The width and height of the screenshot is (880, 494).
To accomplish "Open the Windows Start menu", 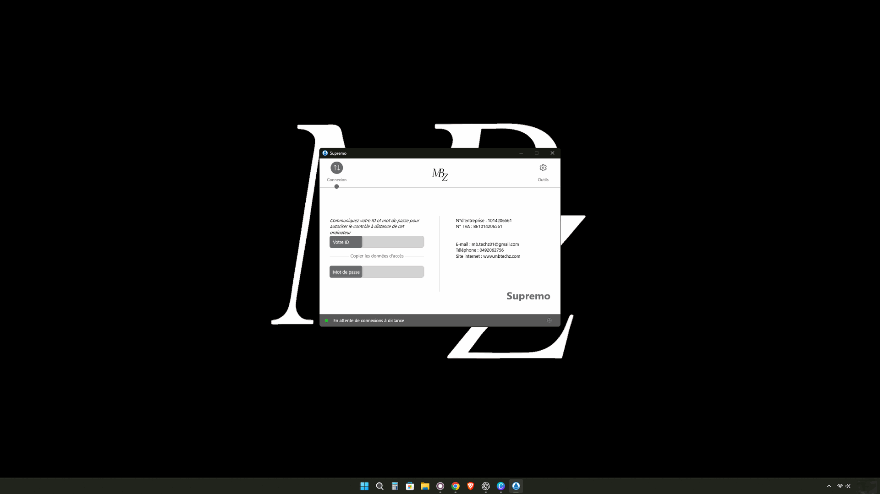I will [364, 486].
